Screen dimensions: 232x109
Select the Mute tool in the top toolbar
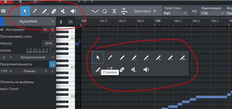64,11
